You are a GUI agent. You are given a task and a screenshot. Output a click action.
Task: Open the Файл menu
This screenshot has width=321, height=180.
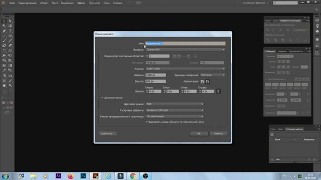coord(12,3)
